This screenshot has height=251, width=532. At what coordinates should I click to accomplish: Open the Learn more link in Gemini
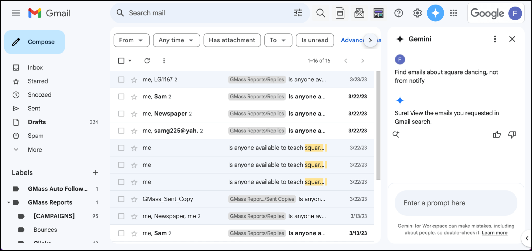point(494,233)
